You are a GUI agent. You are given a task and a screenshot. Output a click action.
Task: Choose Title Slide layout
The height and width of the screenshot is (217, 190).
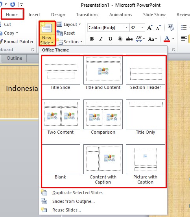tap(60, 73)
